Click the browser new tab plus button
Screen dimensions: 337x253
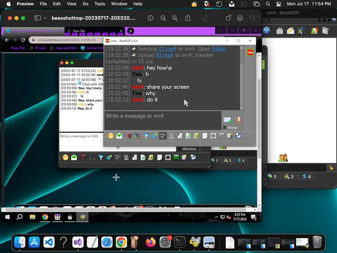click(x=130, y=31)
